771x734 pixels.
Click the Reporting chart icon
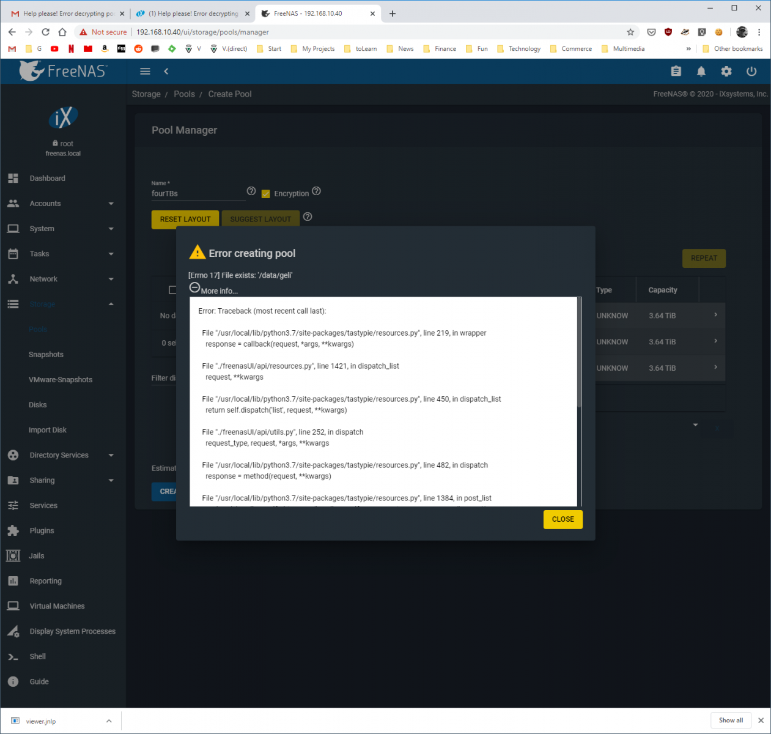point(13,580)
